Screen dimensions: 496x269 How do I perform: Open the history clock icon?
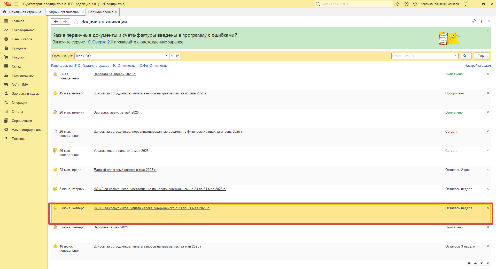(x=406, y=4)
